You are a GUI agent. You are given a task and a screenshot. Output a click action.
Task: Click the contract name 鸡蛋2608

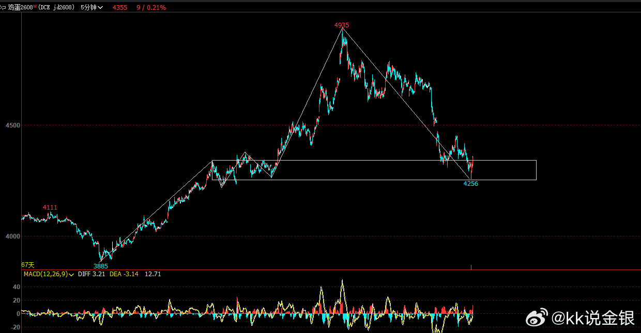(x=20, y=8)
